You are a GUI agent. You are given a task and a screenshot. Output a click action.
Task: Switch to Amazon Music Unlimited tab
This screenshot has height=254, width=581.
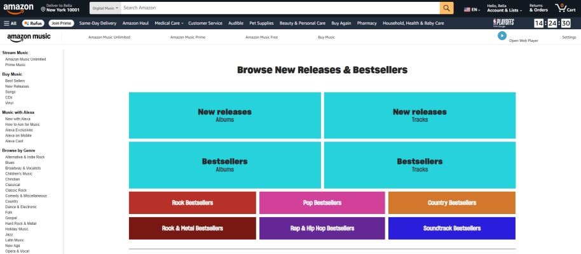(109, 37)
